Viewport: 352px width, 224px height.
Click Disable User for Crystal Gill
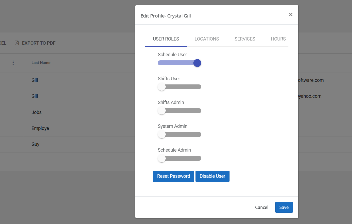(x=212, y=176)
